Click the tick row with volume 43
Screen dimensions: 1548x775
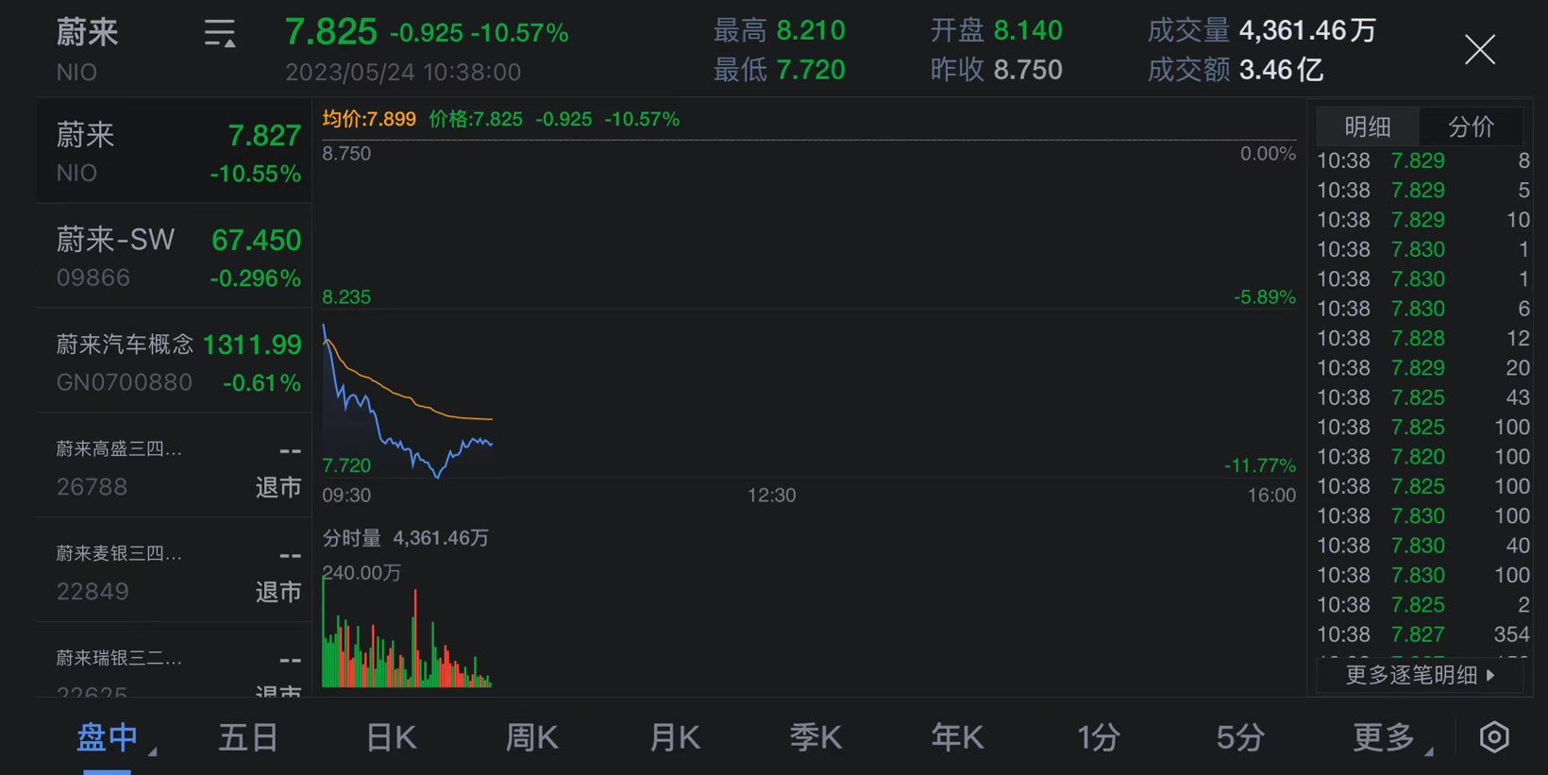pos(1423,397)
